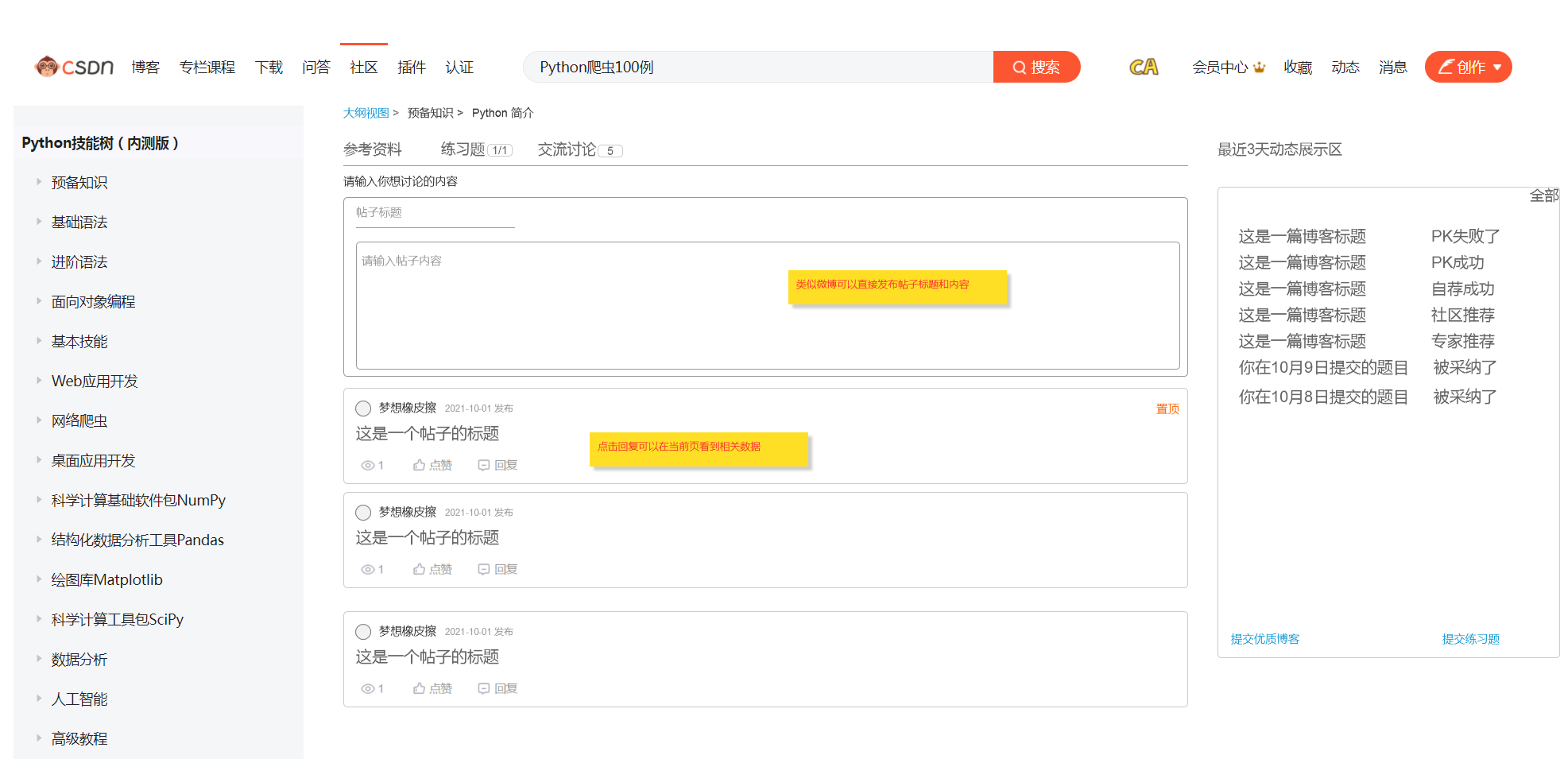Open the 专栏课程 nav menu item
Screen dimensions: 1560x759
207,68
